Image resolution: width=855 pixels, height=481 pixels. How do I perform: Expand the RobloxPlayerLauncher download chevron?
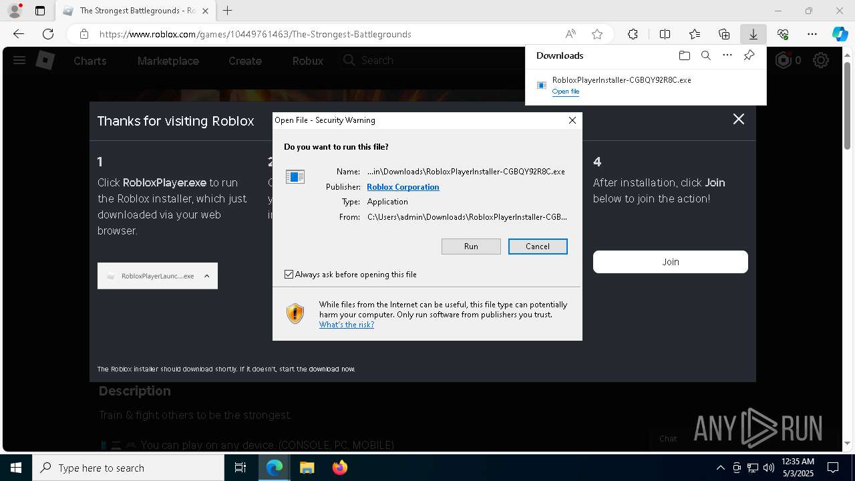[x=207, y=276]
